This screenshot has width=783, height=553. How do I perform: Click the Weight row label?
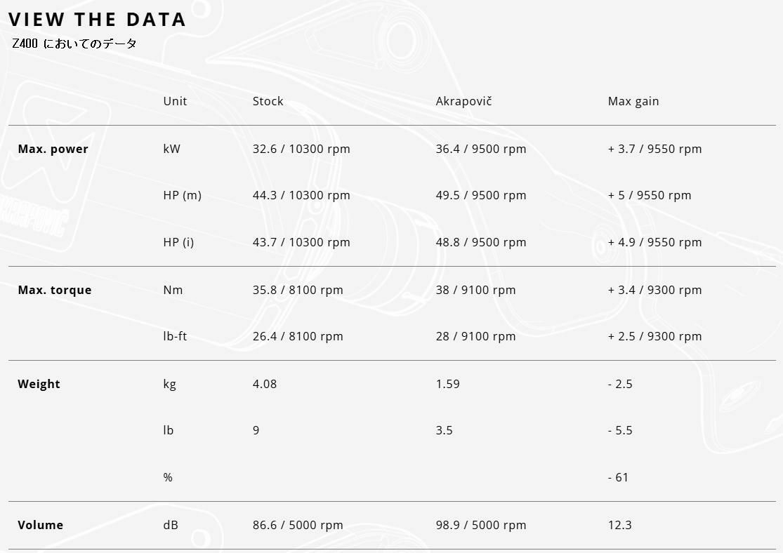point(39,384)
